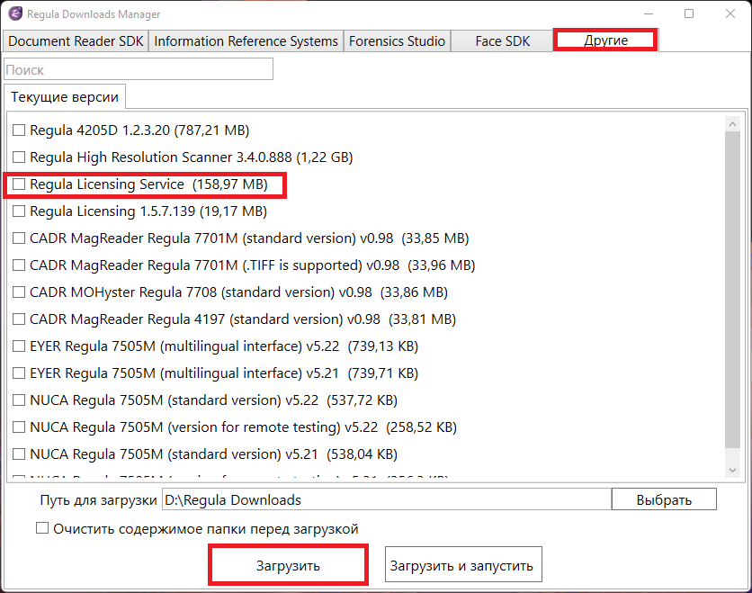Screen dimensions: 752x593
Task: Click the list scrollbar down arrow
Action: coord(732,471)
